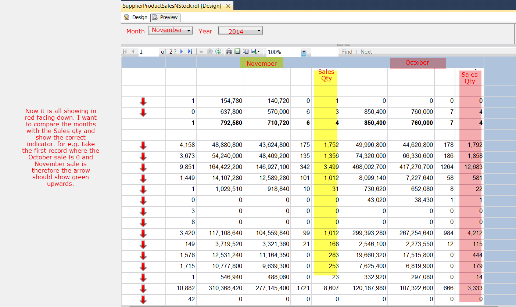516x307 pixels.
Task: Click the red arrow in the 164,422,200 row
Action: coord(143,168)
